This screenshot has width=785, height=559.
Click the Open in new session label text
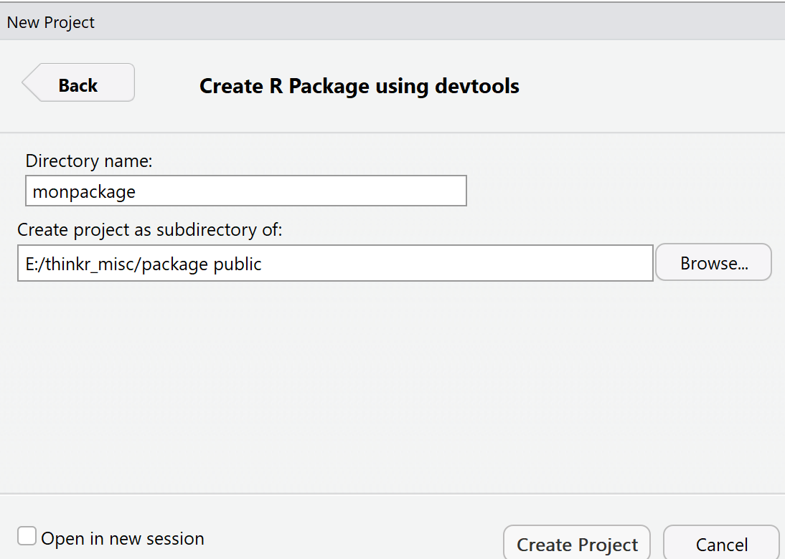pos(123,538)
